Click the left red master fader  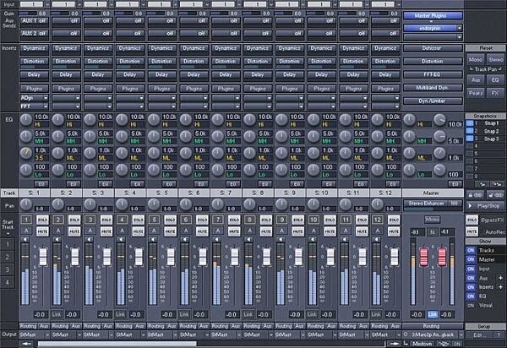[423, 257]
